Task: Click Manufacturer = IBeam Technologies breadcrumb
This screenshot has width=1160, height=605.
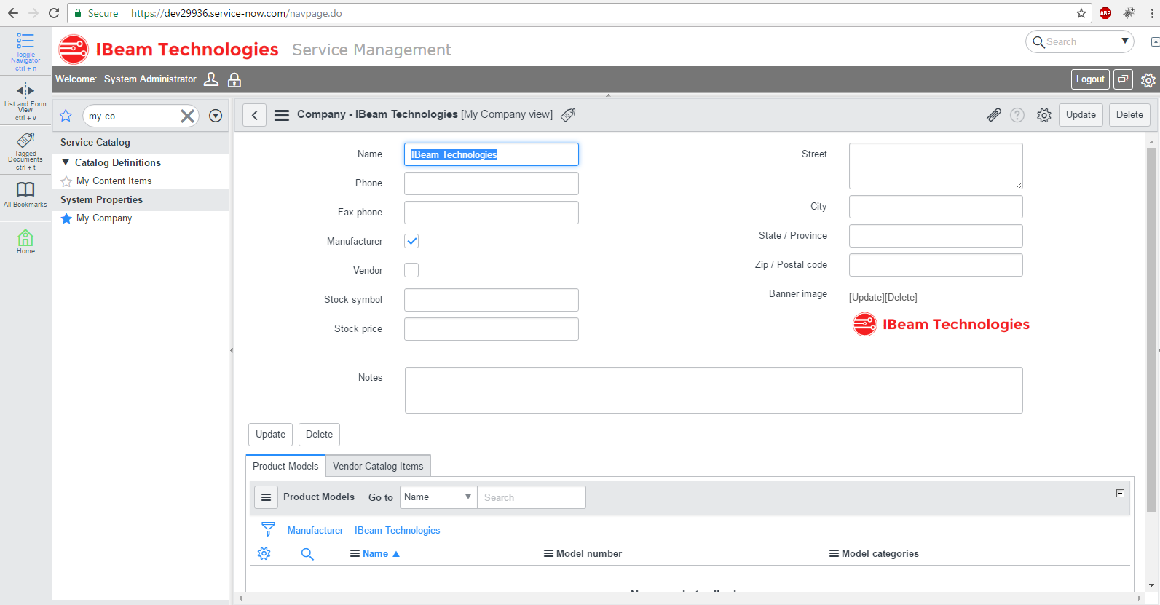Action: (363, 531)
